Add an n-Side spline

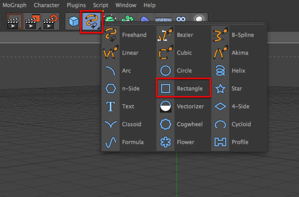pos(129,88)
